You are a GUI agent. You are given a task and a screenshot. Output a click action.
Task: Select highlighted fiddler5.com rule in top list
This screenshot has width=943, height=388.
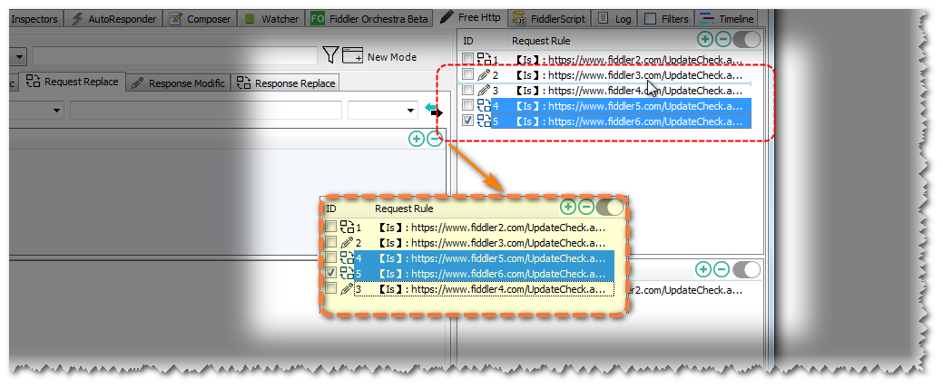tap(621, 106)
